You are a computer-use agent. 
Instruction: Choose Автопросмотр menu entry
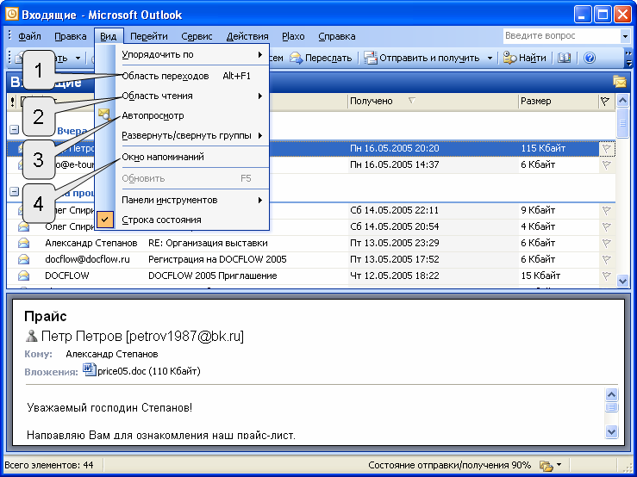coord(192,115)
